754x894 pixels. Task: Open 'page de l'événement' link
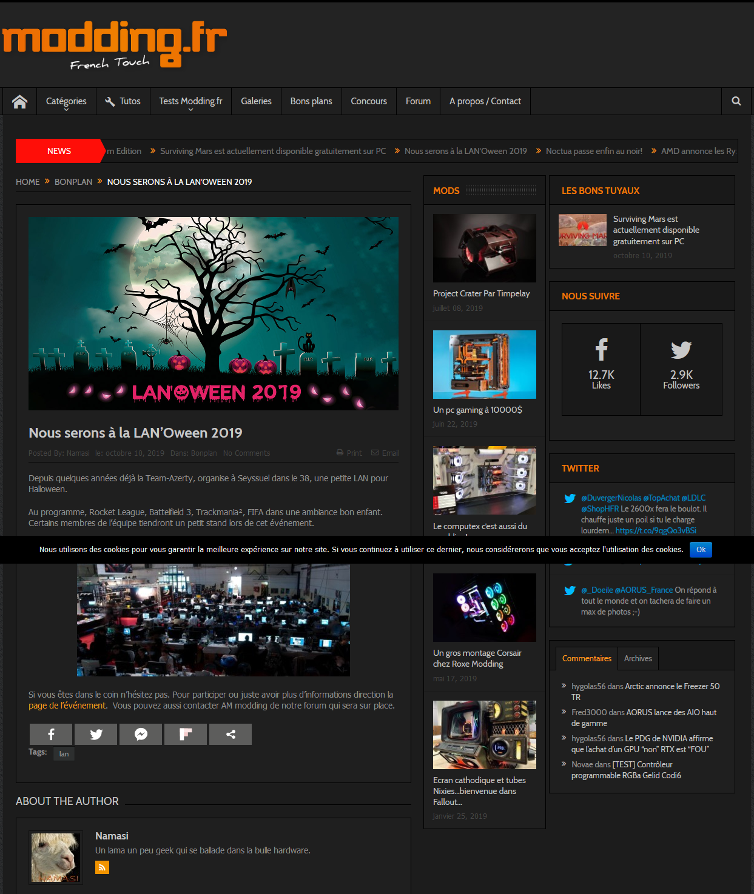coord(67,706)
